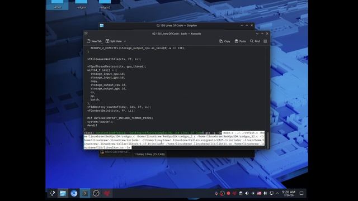Screen dimensions: 358x201
Task: Open the volume tray icon
Action: (x=247, y=193)
